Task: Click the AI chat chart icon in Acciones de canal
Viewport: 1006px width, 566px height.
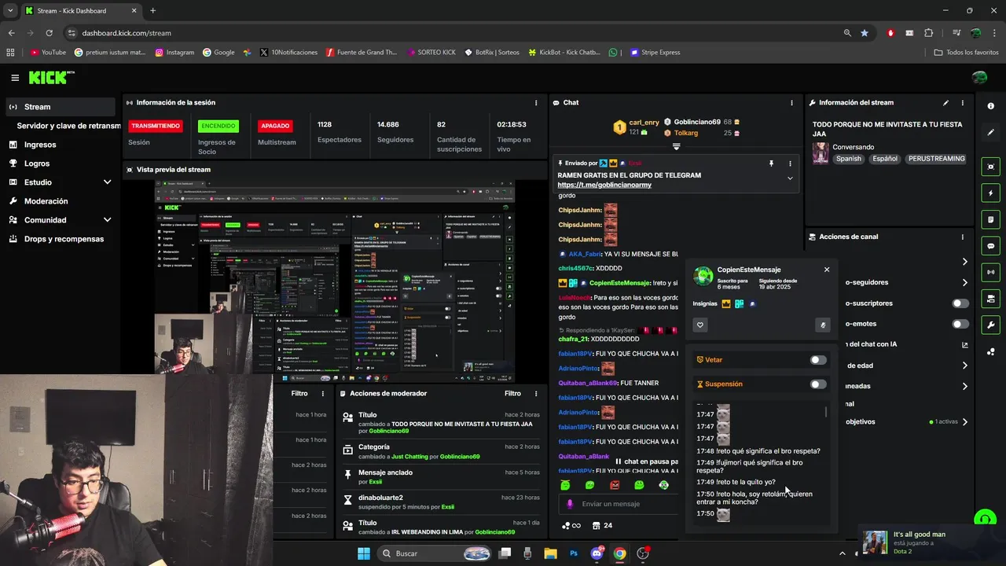Action: click(965, 344)
